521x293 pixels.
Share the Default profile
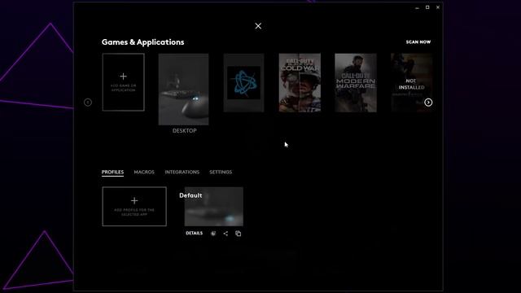225,234
